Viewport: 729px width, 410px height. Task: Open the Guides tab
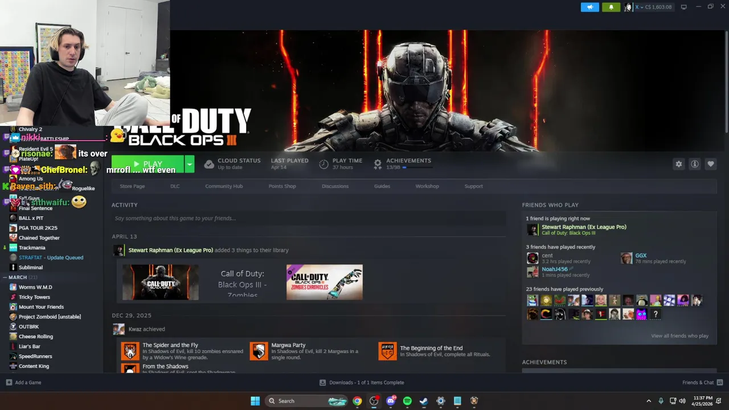(x=382, y=186)
